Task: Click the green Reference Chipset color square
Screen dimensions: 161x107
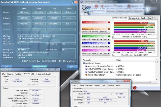Action: (x=109, y=36)
